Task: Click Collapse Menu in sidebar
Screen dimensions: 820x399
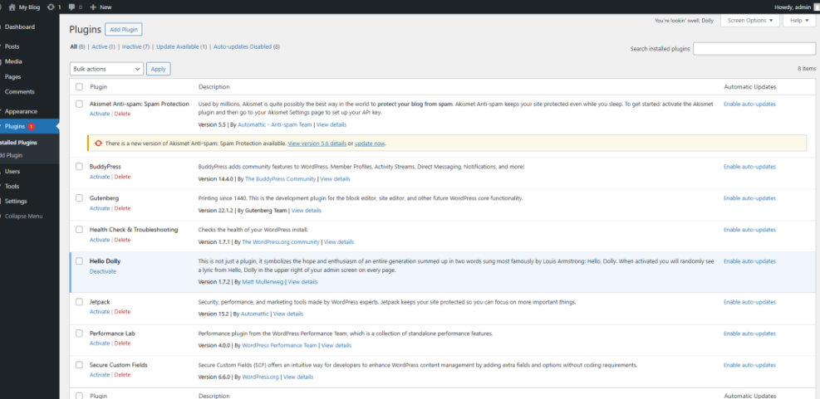Action: click(x=23, y=217)
